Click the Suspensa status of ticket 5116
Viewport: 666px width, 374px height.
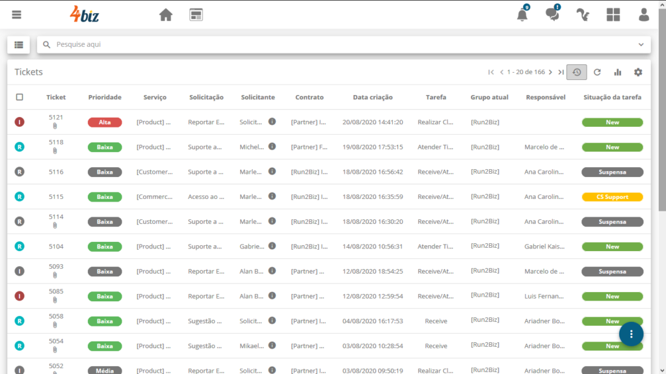click(613, 172)
